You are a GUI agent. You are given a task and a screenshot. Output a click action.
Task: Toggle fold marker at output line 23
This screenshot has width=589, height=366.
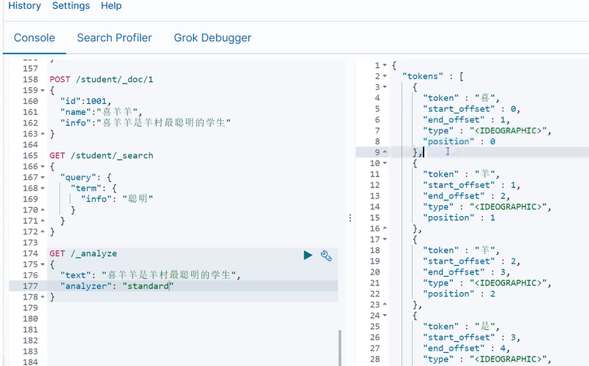point(385,305)
